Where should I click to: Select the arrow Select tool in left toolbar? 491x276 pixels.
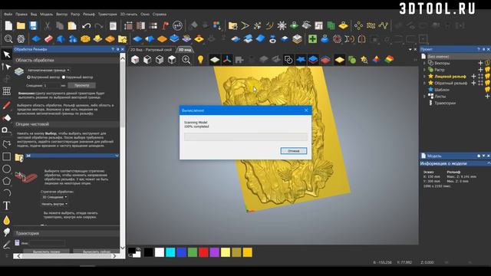coord(7,54)
